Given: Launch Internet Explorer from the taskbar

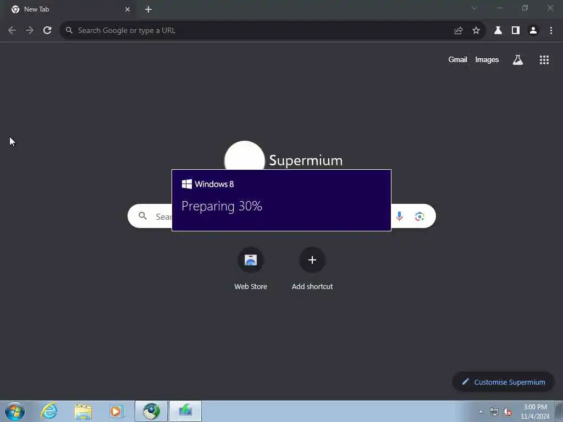Looking at the screenshot, I should (x=49, y=411).
